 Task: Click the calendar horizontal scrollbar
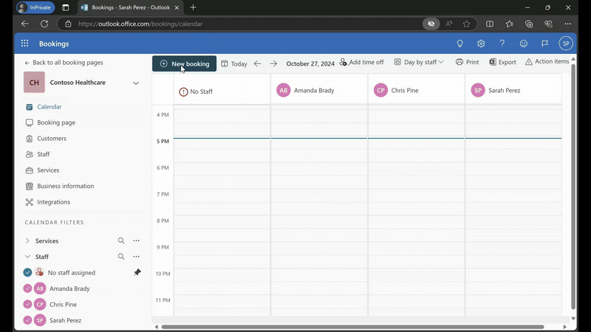(x=352, y=327)
